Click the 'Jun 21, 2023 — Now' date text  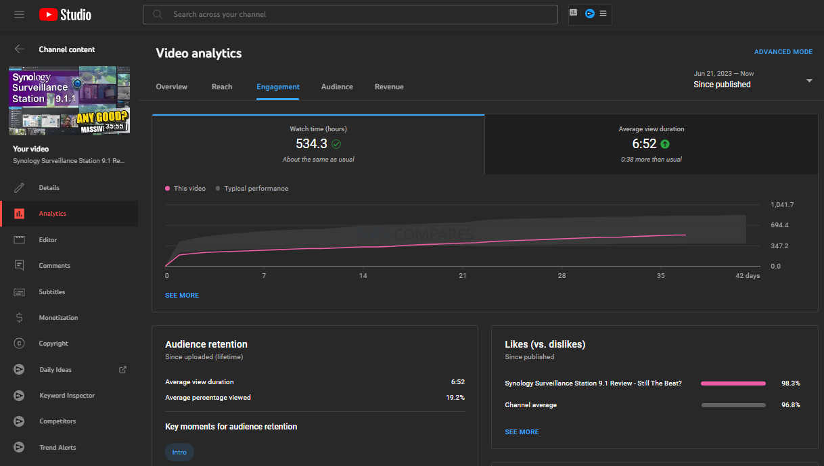(723, 73)
